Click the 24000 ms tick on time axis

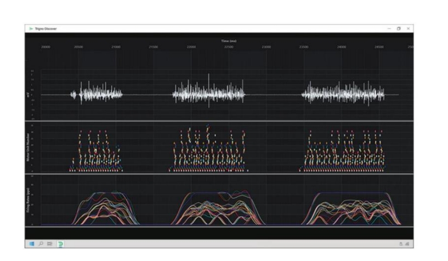[x=342, y=47]
